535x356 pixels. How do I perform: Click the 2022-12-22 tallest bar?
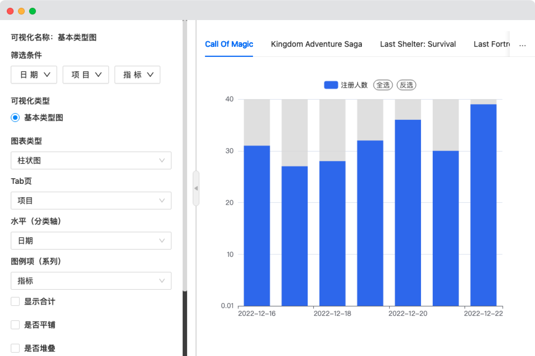tap(483, 205)
